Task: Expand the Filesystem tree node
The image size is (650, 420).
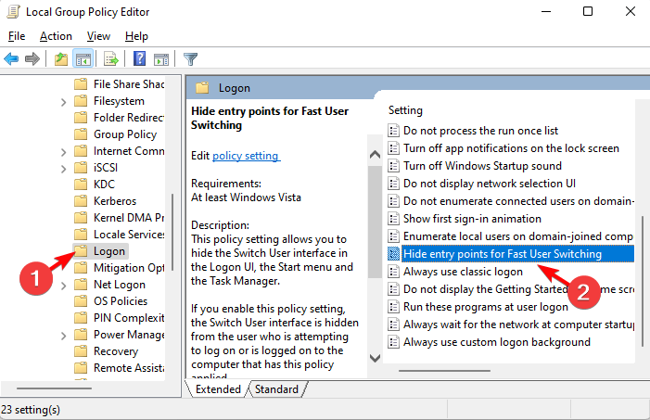Action: point(63,102)
